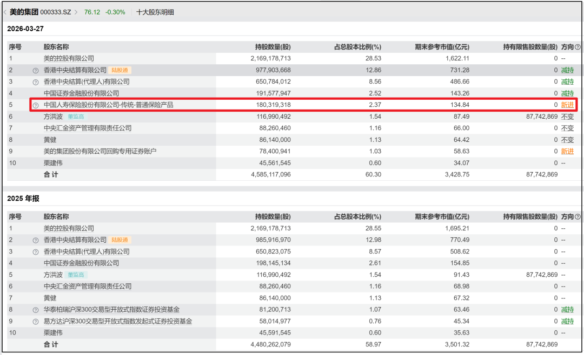Viewport: 584px width, 355px height.
Task: Click 新进 link for 回购专用证券账户 row
Action: click(567, 151)
